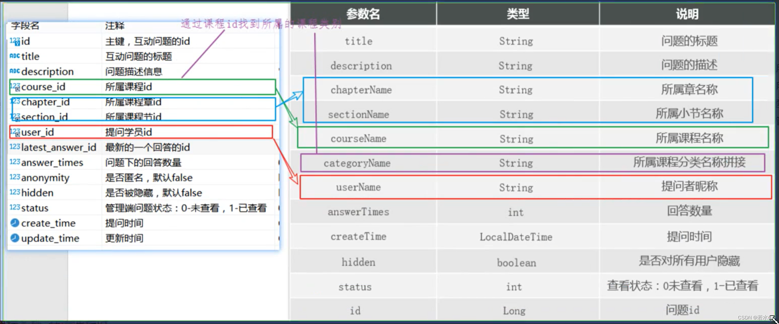Select comment 是否匿名，默认false
The height and width of the screenshot is (324, 779).
coord(149,178)
